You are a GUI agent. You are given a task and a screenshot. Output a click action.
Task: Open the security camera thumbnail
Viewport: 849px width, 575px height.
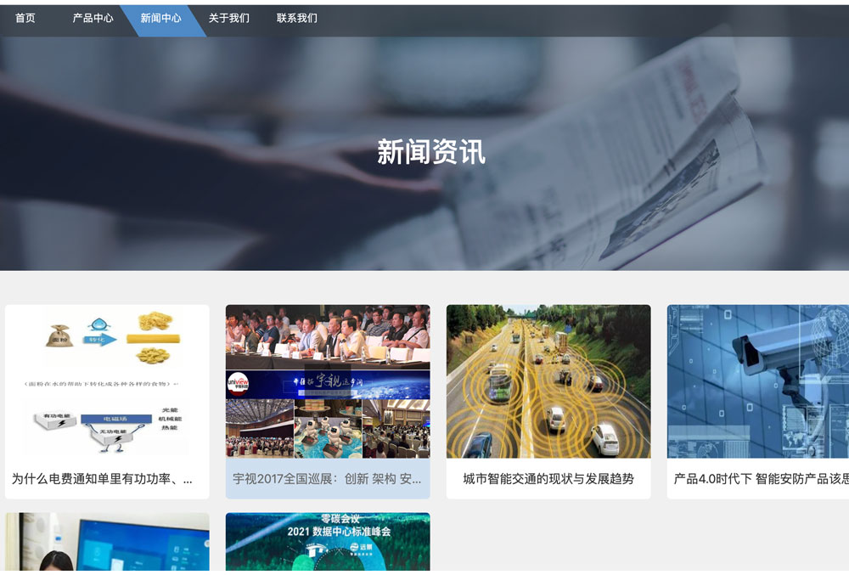[x=757, y=382]
